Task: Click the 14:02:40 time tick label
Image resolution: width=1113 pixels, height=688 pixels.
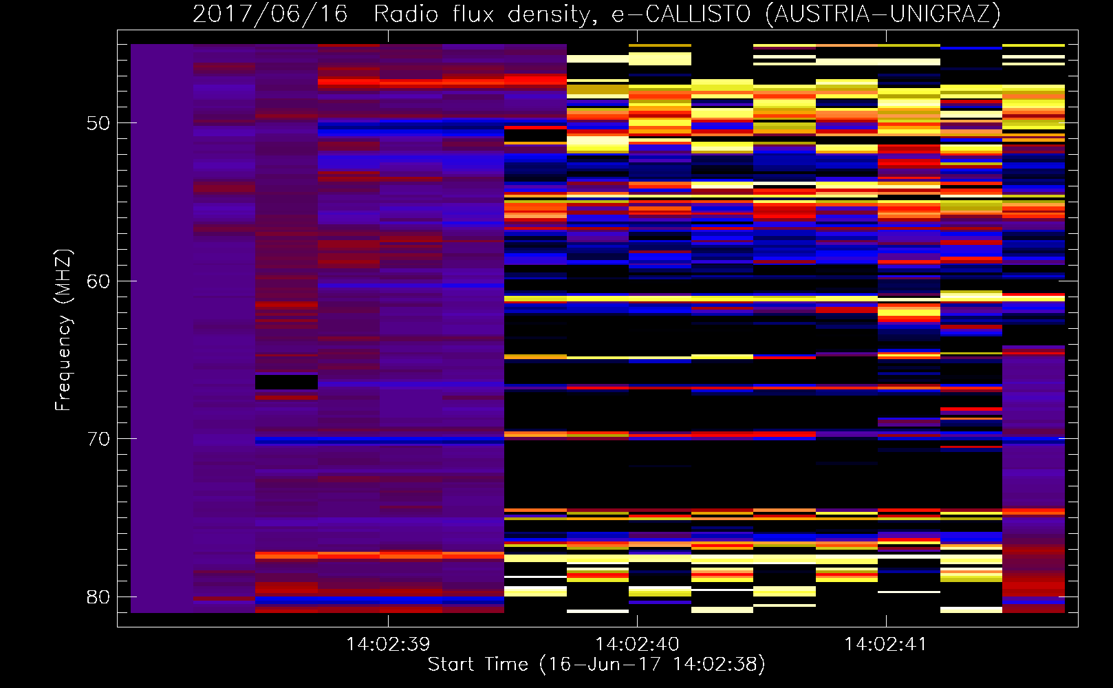Action: [x=637, y=645]
